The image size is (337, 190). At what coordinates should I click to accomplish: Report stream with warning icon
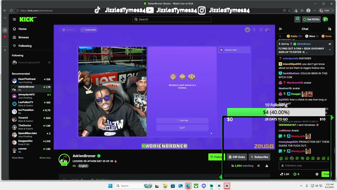click(x=267, y=166)
